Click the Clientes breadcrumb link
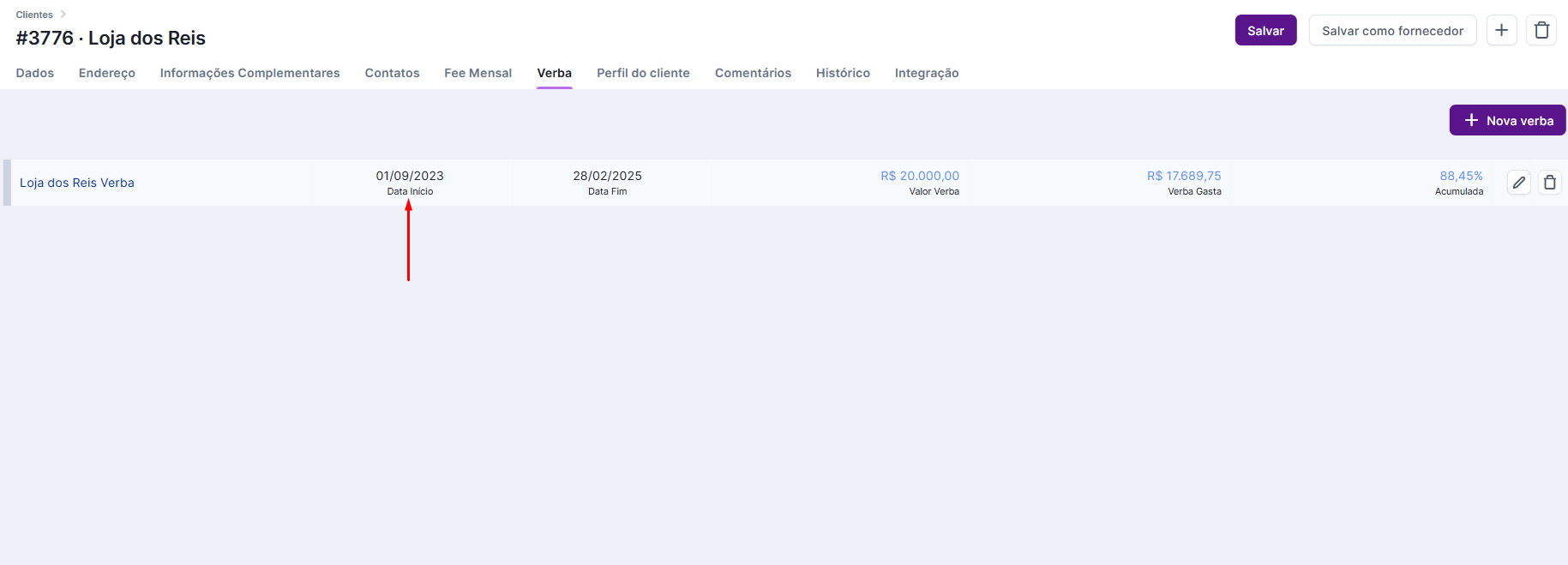The image size is (1568, 565). tap(34, 15)
